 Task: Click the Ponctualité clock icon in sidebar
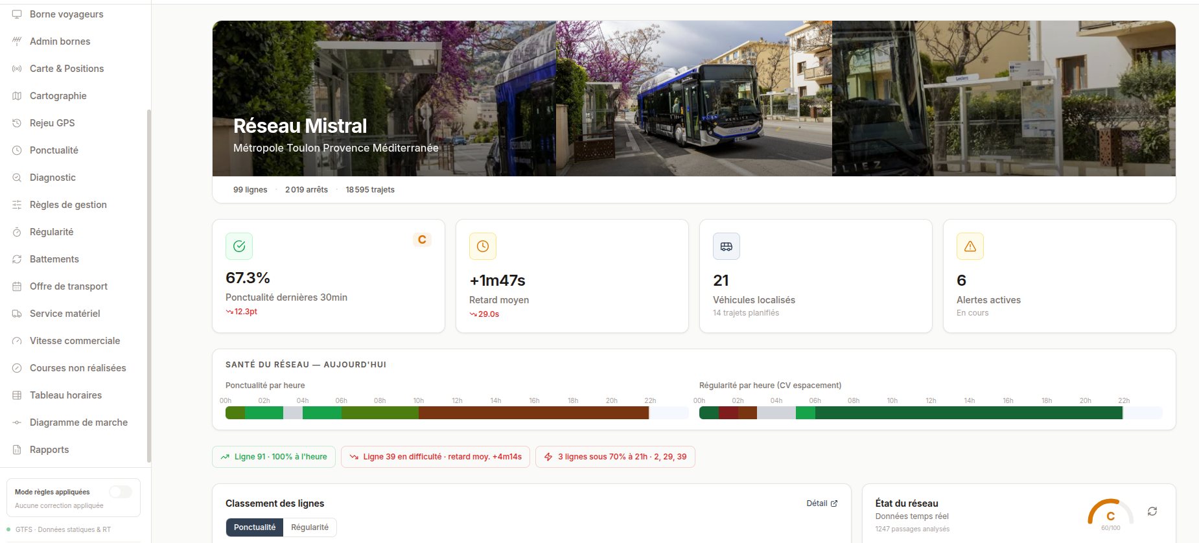[17, 150]
